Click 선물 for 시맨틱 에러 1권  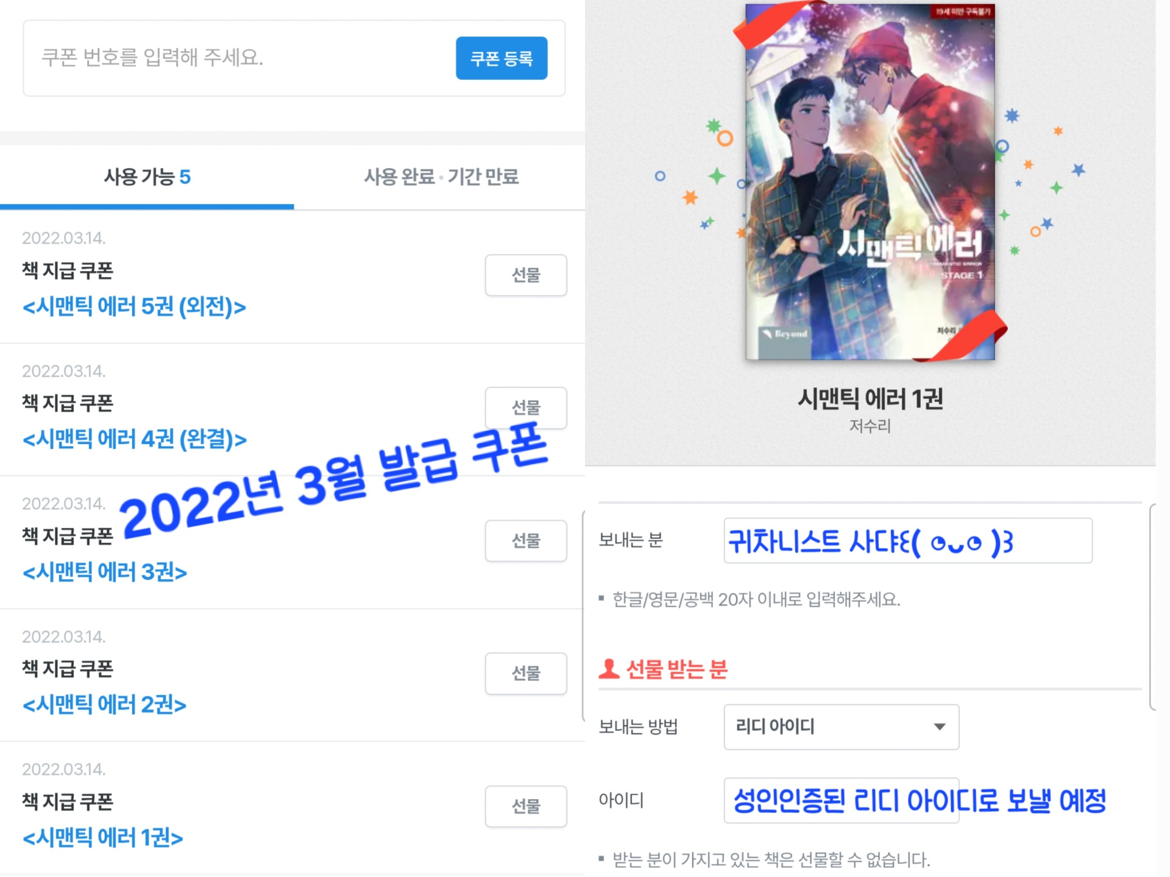(526, 806)
